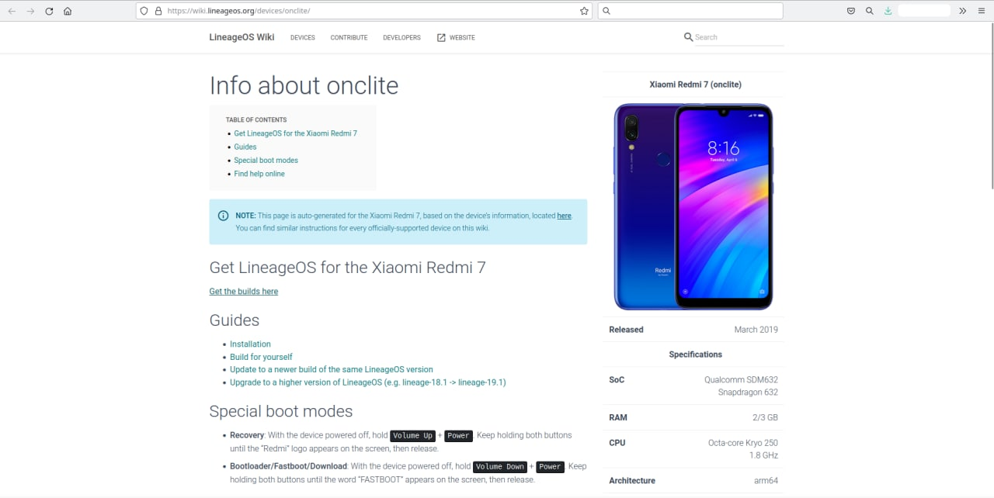Open the DEVICES menu
994x498 pixels.
(302, 37)
